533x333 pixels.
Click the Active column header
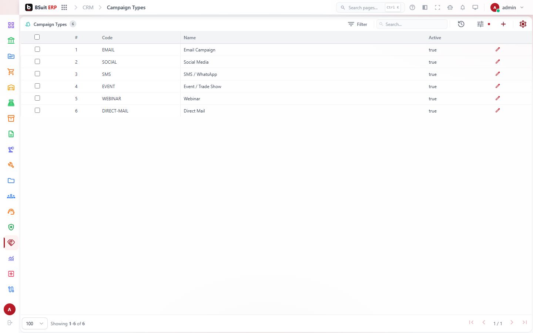(435, 38)
